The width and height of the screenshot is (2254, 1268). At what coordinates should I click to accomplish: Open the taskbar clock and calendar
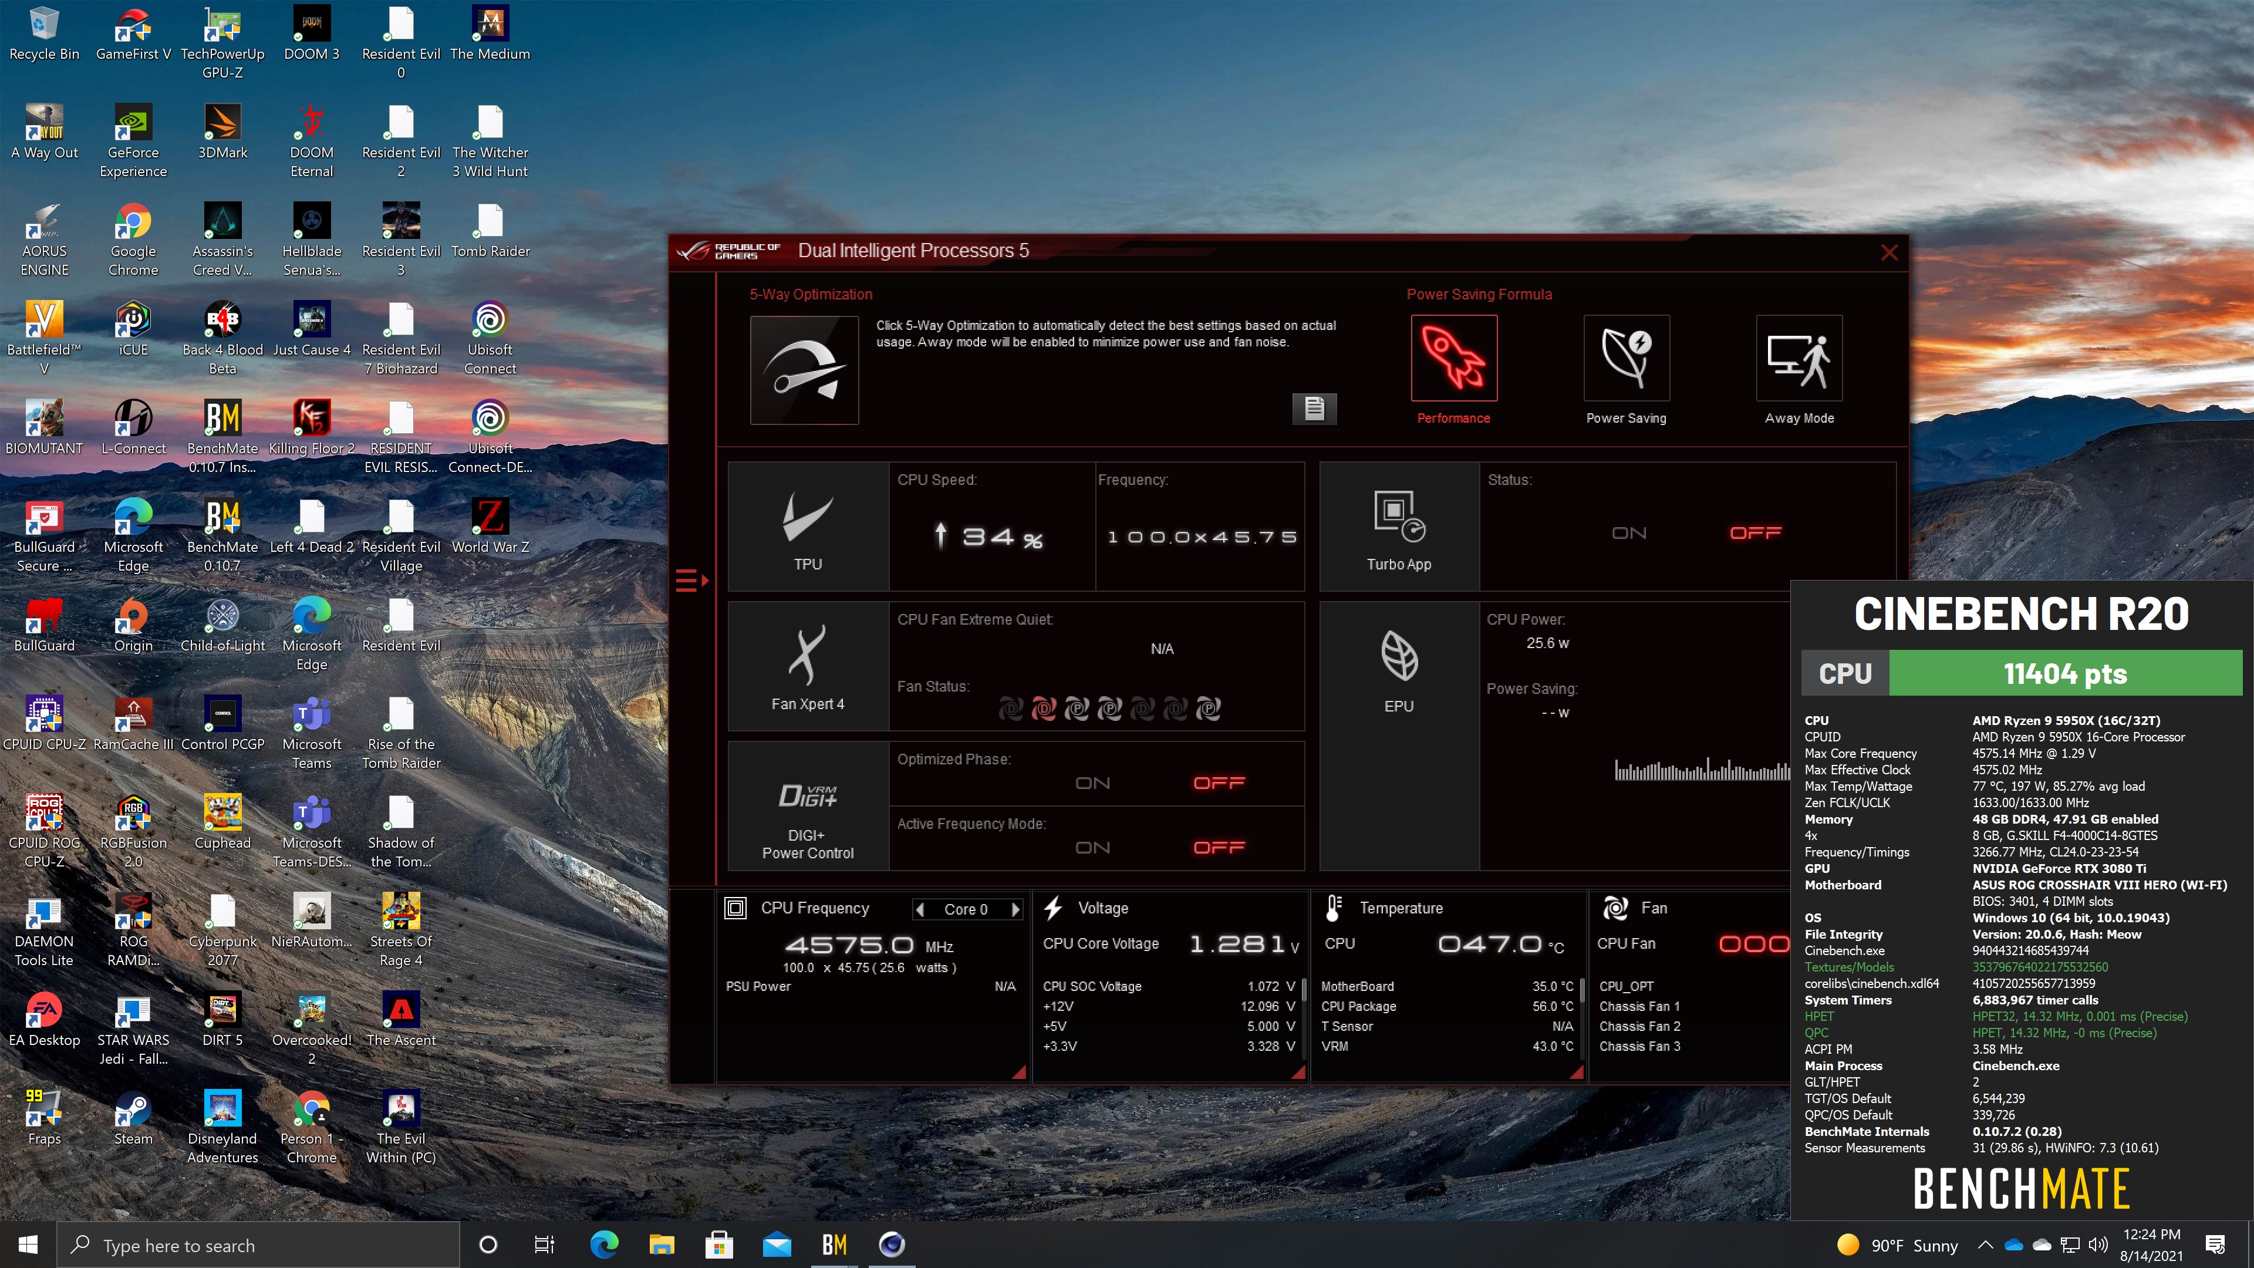[2152, 1245]
